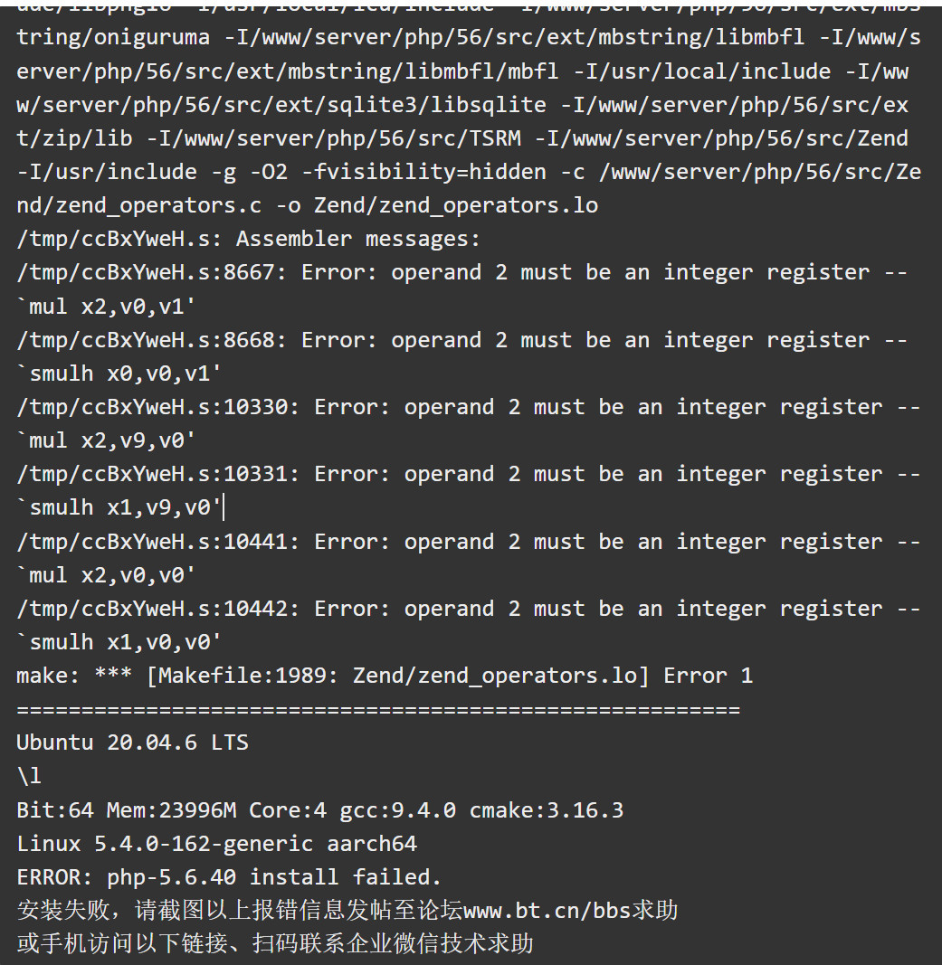Click the `smulh x0,v0,v1' instruction text

(119, 373)
